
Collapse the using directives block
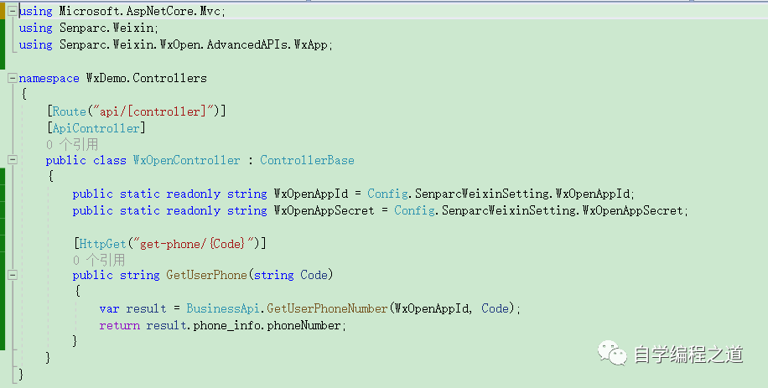pyautogui.click(x=13, y=11)
